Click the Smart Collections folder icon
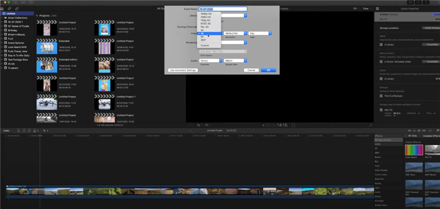This screenshot has height=209, width=440. [5, 18]
